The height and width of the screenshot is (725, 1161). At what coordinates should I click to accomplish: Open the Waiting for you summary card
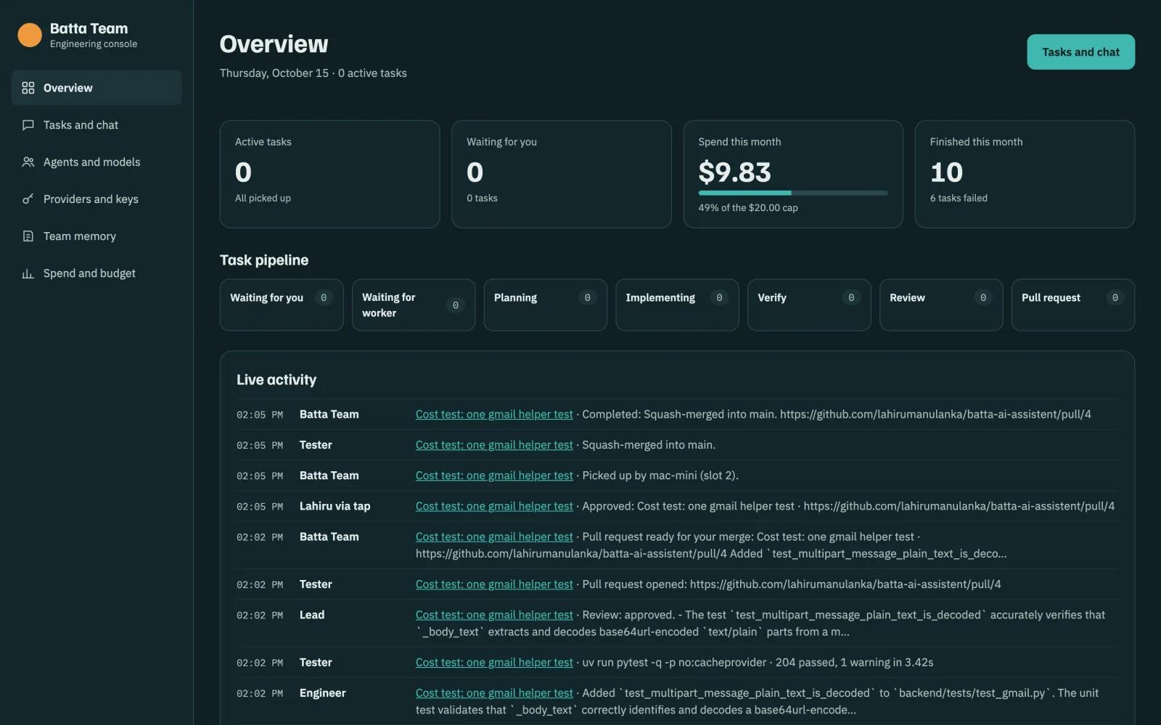pos(561,174)
